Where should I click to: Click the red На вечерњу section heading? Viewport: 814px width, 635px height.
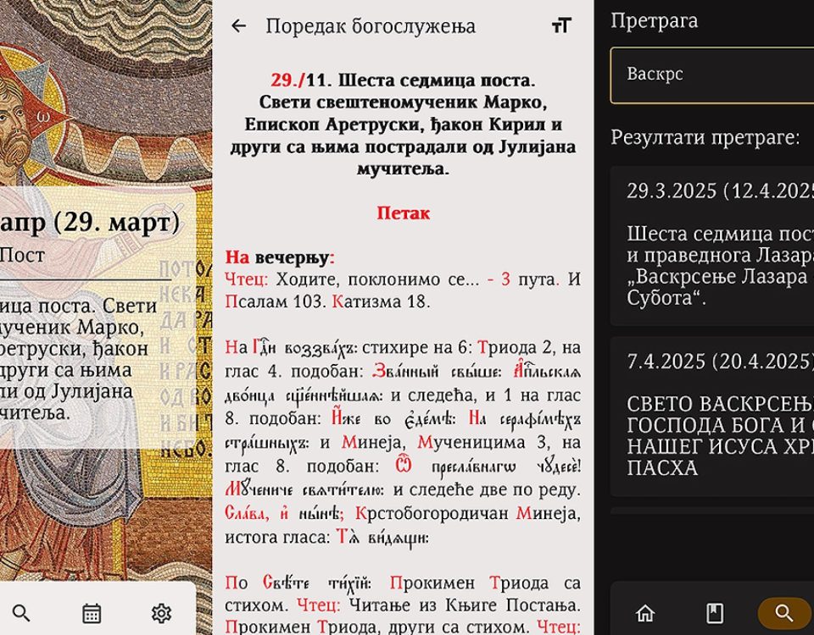(x=280, y=257)
